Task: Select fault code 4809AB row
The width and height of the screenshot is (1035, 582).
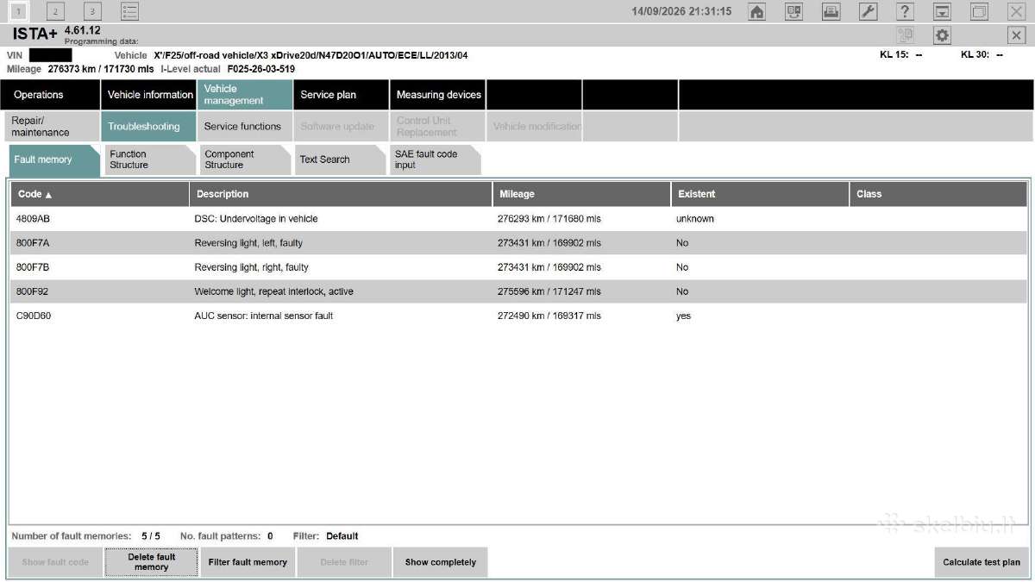Action: click(x=518, y=219)
